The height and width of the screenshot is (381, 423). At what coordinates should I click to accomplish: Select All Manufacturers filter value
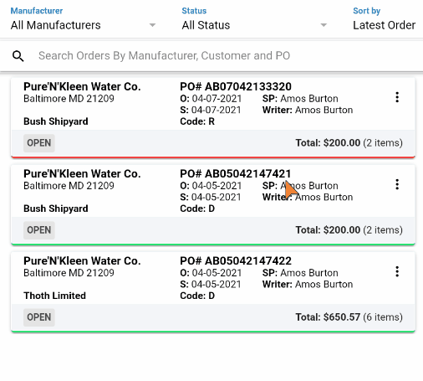56,25
